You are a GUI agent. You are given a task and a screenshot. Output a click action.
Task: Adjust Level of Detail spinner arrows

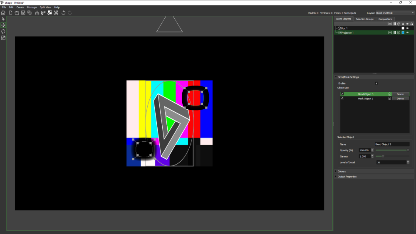tap(408, 163)
